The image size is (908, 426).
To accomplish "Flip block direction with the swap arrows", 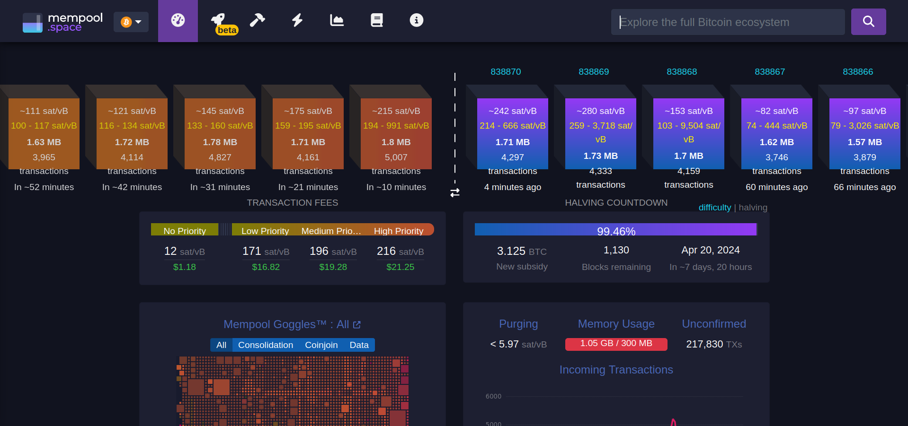I will pyautogui.click(x=455, y=193).
